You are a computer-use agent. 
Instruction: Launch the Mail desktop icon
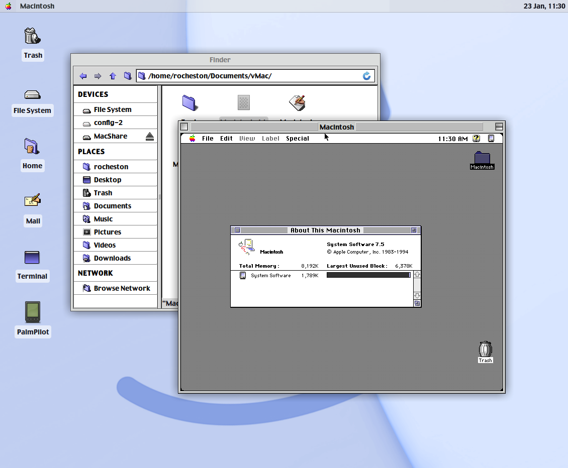pyautogui.click(x=33, y=200)
